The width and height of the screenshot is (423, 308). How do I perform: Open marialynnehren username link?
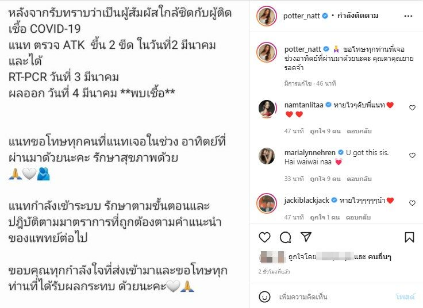coord(310,153)
